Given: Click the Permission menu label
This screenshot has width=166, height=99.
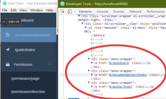Looking at the screenshot, I should click(x=23, y=65).
